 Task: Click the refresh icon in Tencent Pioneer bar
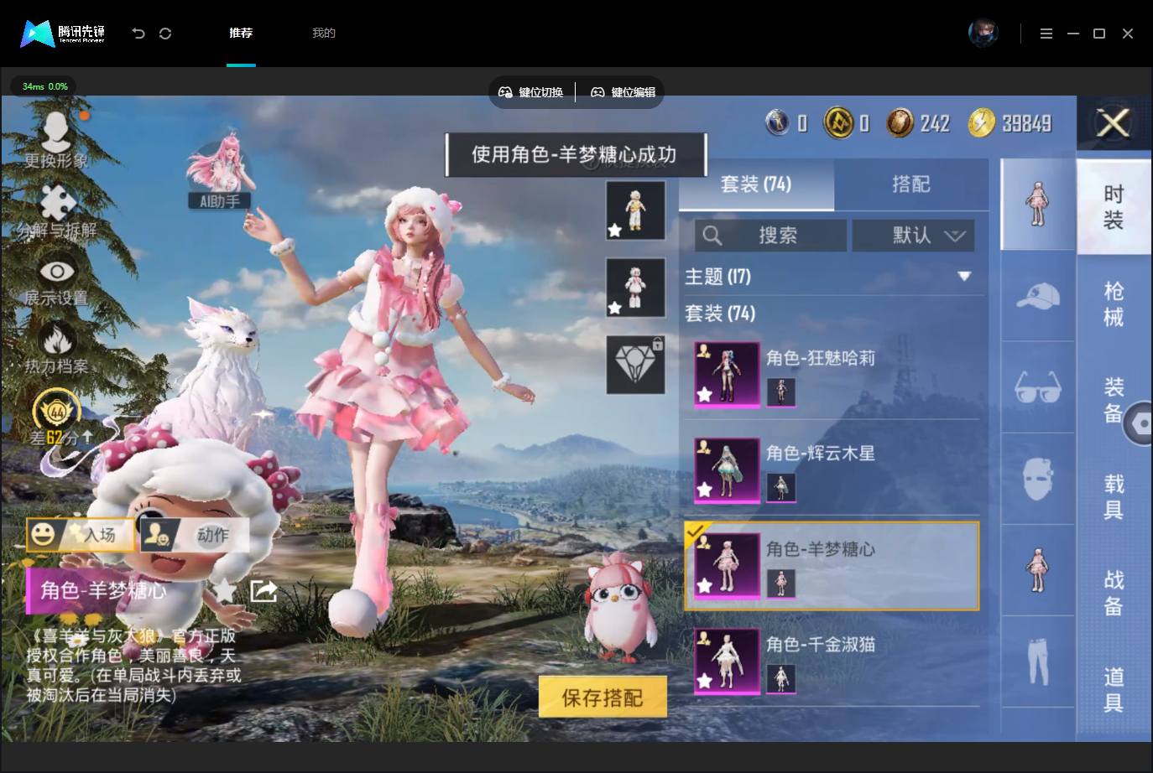(x=165, y=34)
